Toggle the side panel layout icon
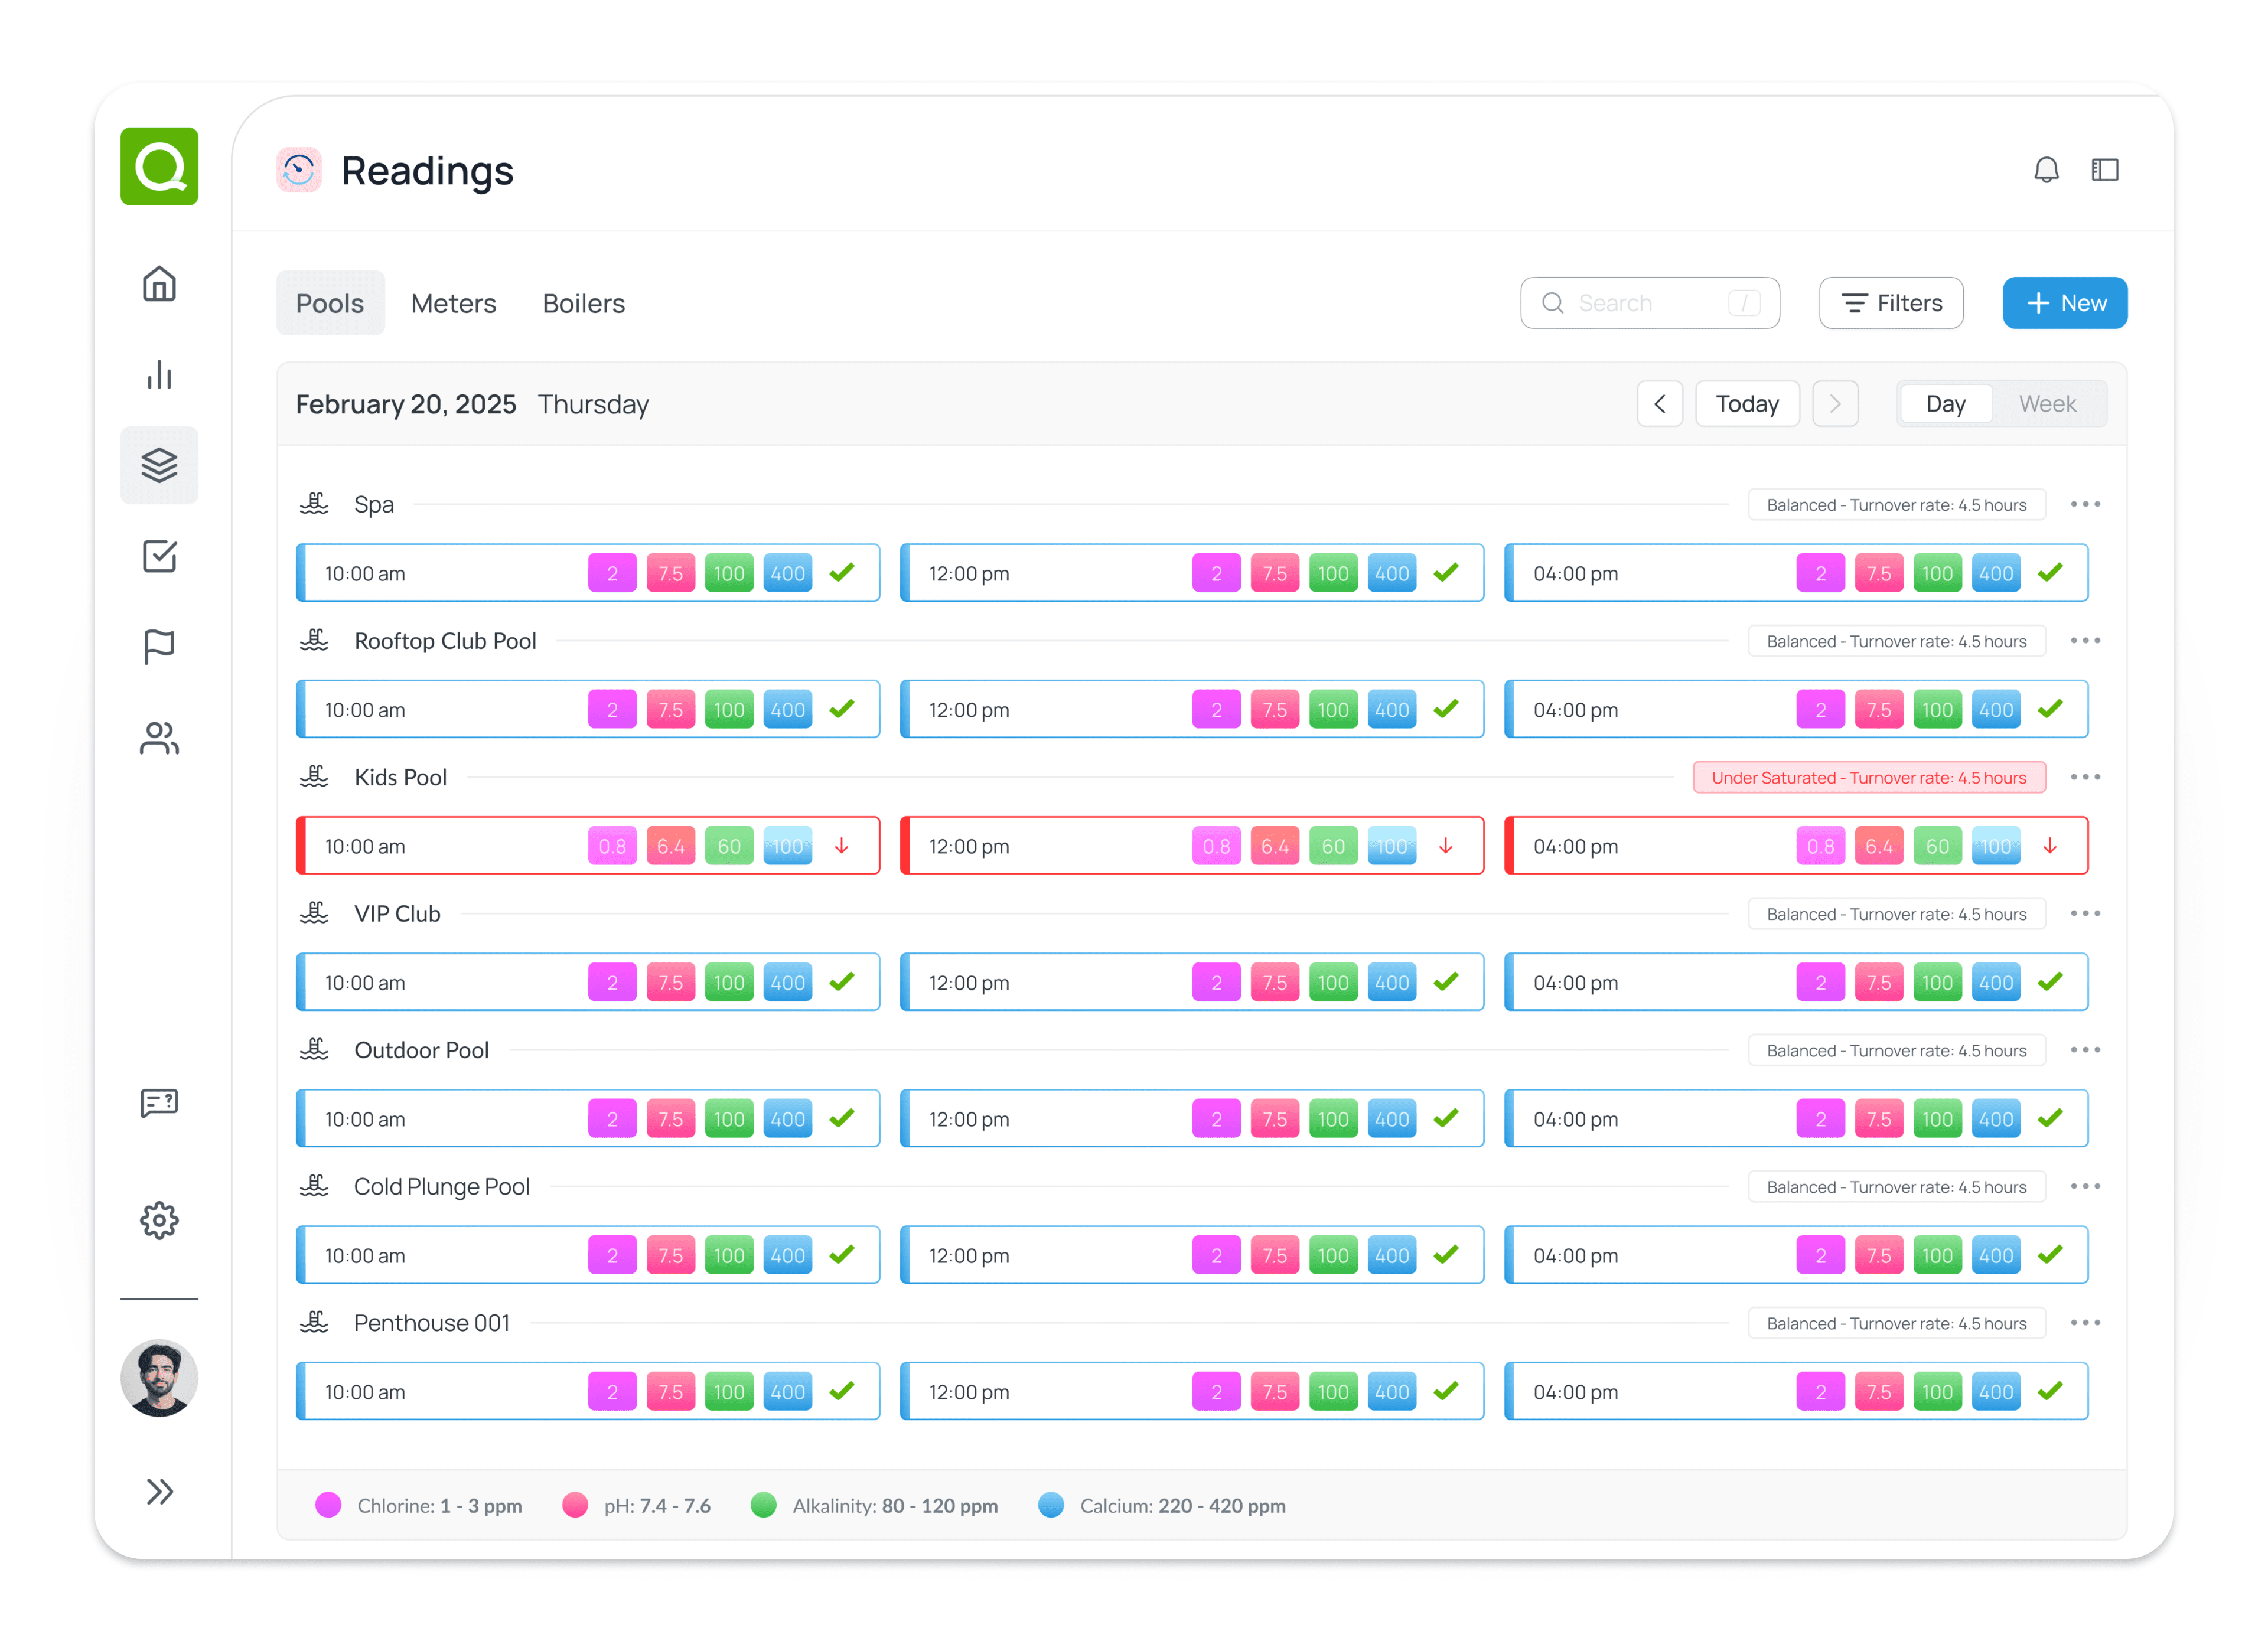2268x1651 pixels. pyautogui.click(x=2105, y=170)
